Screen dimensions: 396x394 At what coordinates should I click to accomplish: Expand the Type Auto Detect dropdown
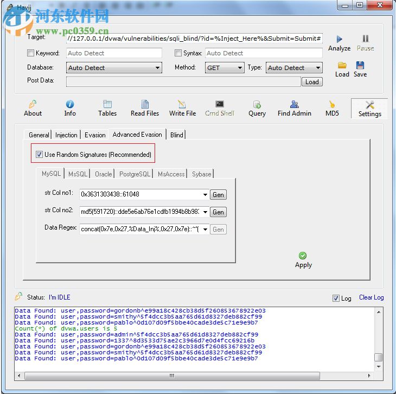tap(294, 68)
